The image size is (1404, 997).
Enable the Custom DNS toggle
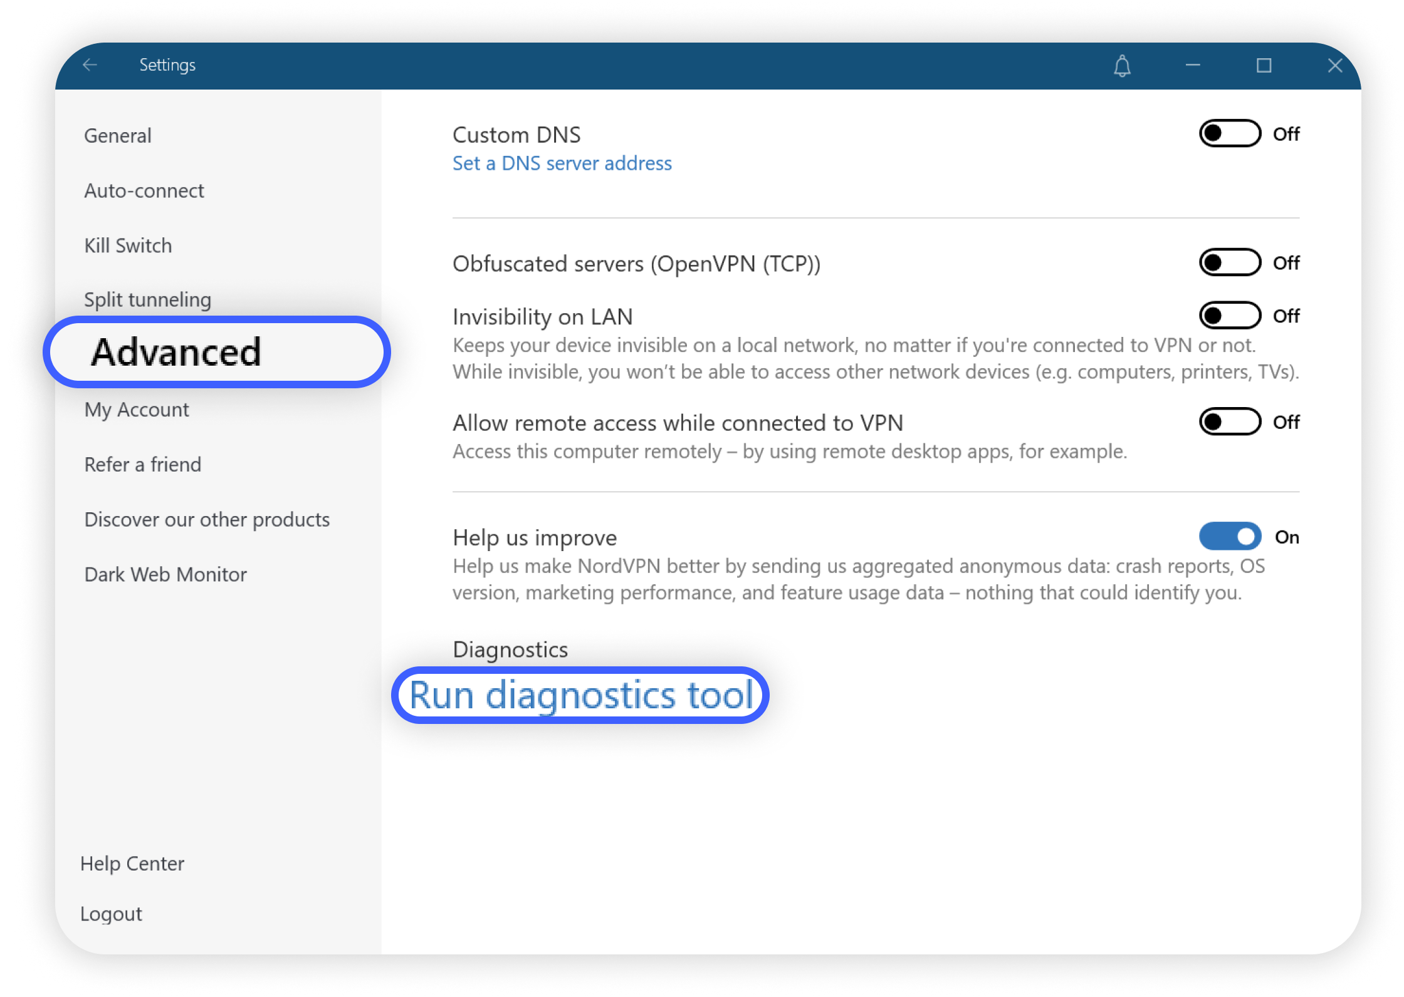(1229, 133)
